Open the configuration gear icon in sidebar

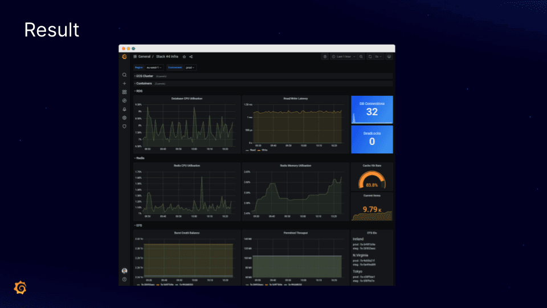[124, 117]
